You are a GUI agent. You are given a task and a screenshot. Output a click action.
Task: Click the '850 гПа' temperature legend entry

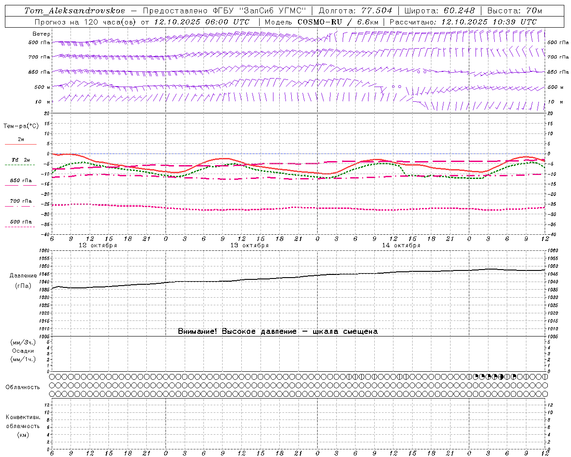21,181
